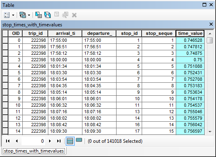Viewport: 216px width, 157px height.
Task: Click the time_value cell 0.755046
Action: (190, 112)
